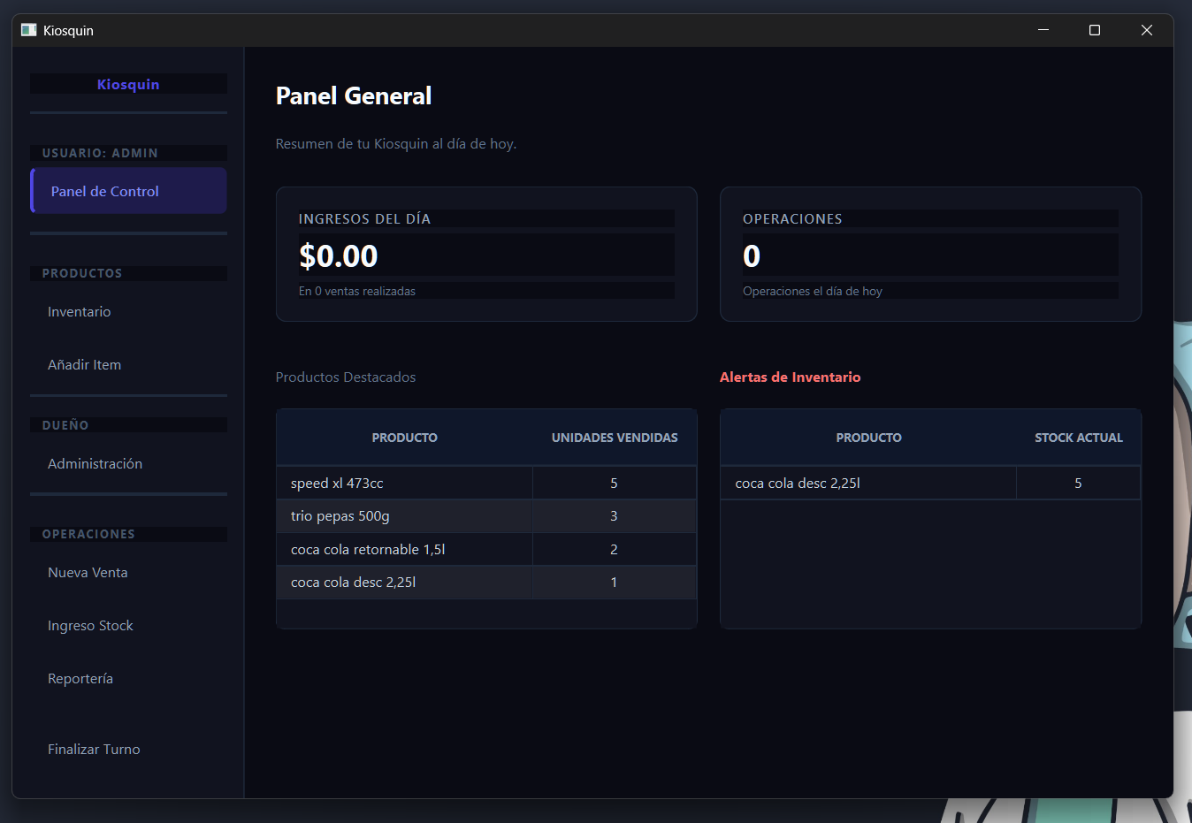Open Ingreso Stock
Viewport: 1192px width, 823px height.
pyautogui.click(x=90, y=625)
